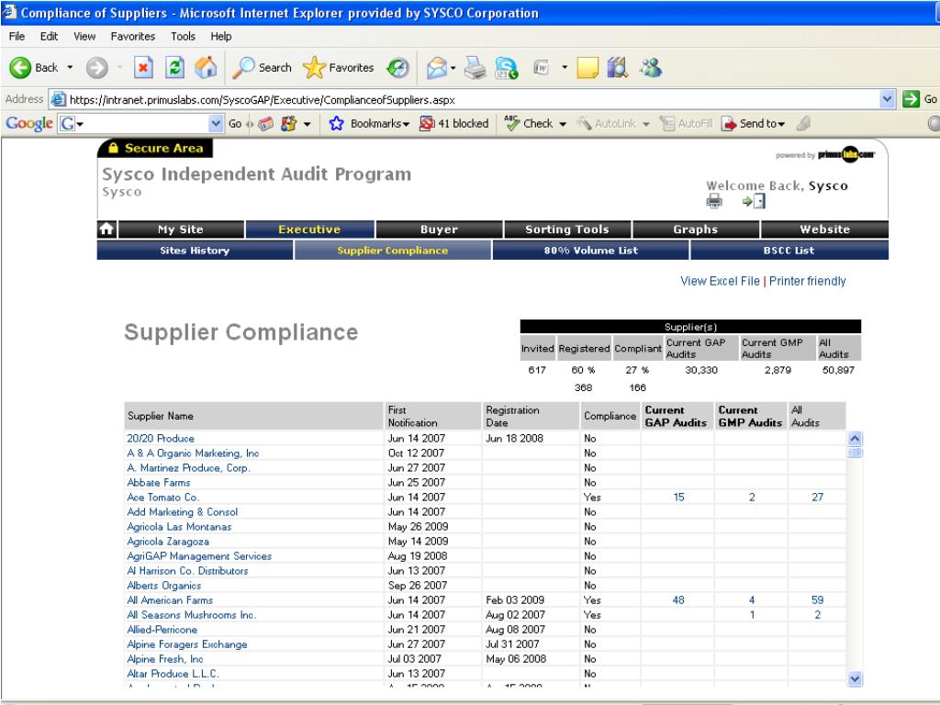
Task: Click Ace Tomato Co. All Audits 27
Action: (x=818, y=497)
